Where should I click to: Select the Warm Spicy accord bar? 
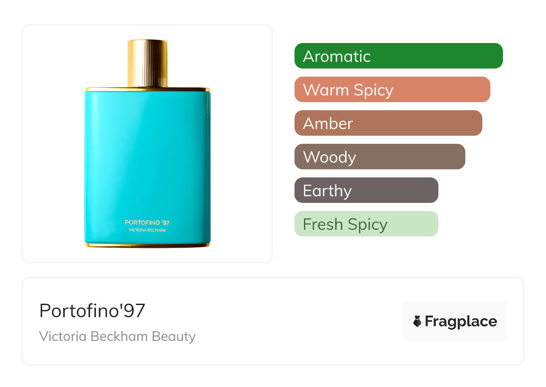click(392, 89)
